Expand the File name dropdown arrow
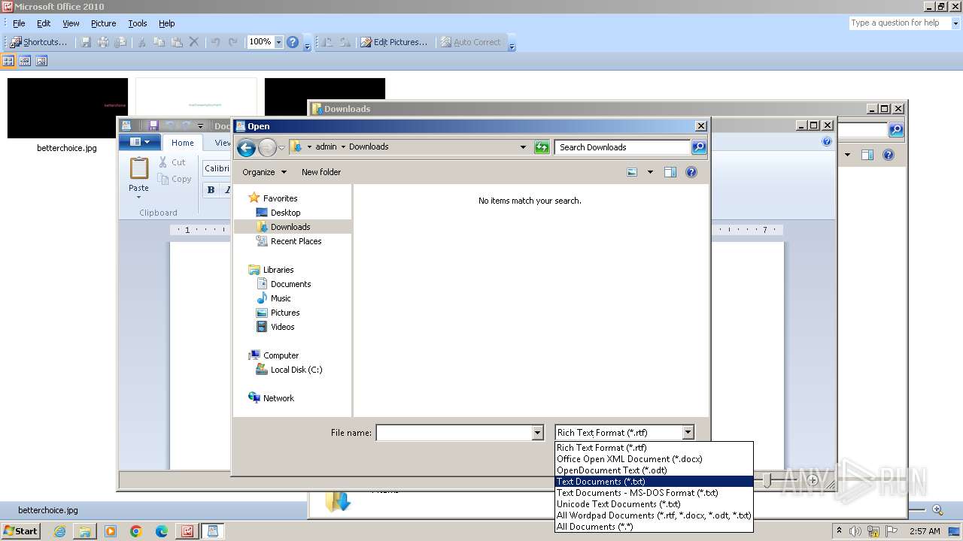 click(537, 432)
